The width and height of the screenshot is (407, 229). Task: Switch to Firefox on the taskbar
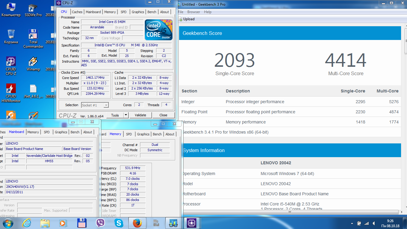tap(137, 223)
